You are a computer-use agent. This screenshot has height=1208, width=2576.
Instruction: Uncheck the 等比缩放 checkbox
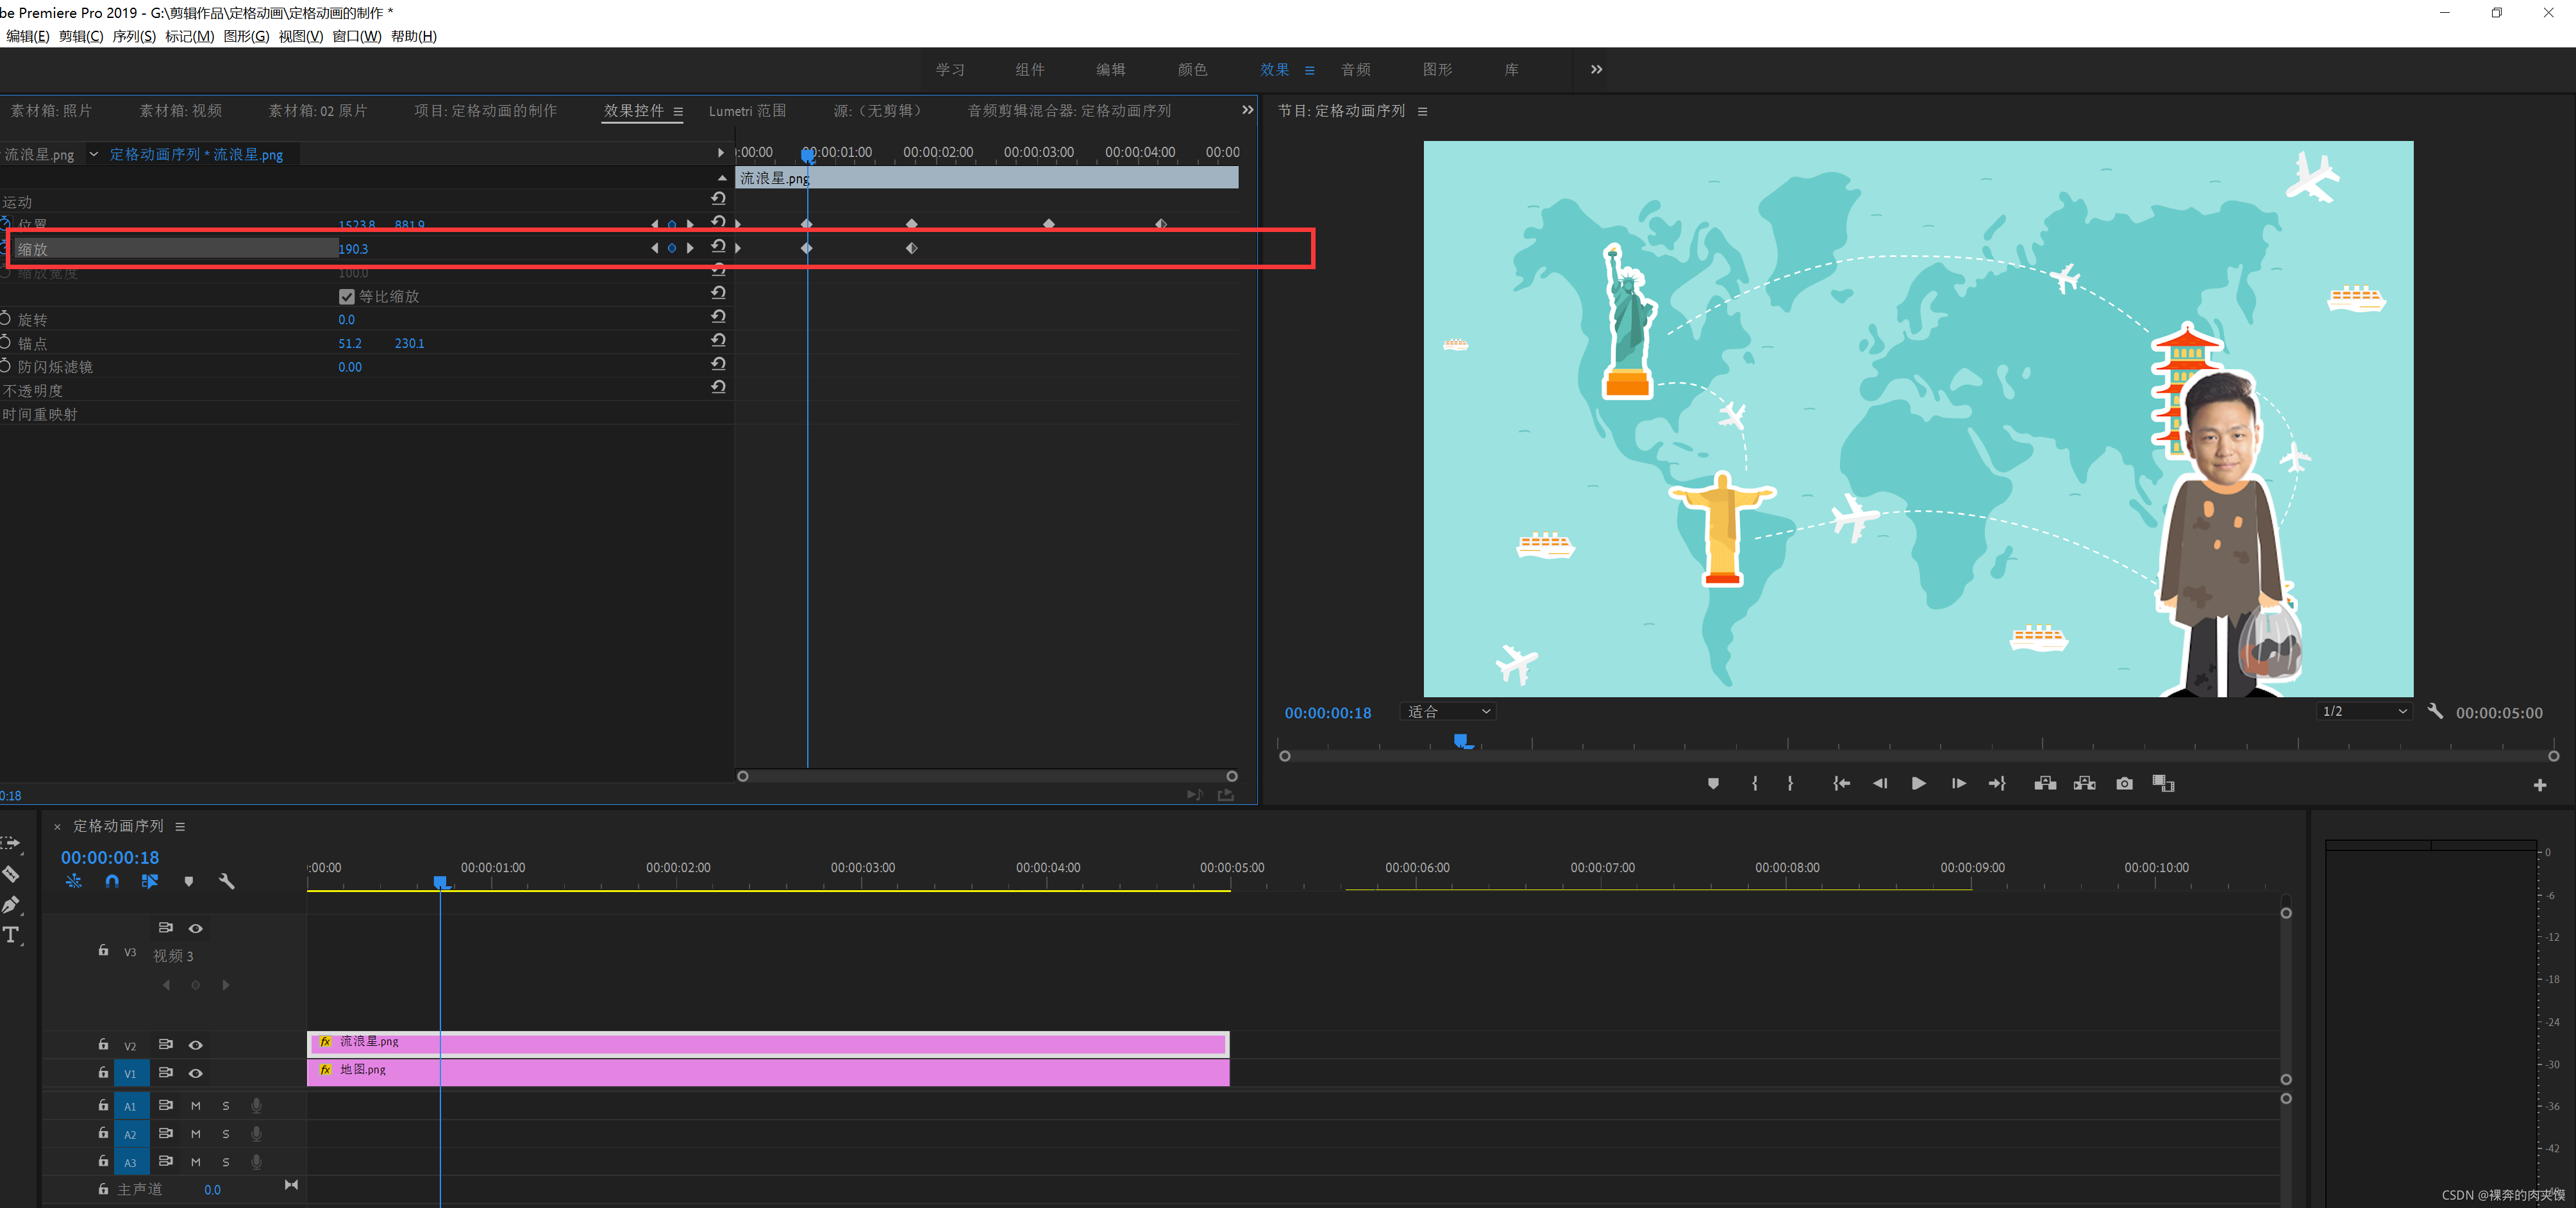pyautogui.click(x=347, y=297)
